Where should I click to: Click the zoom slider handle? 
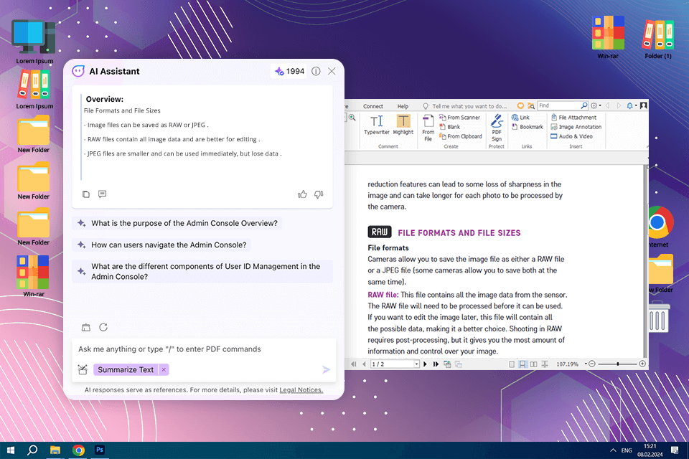pyautogui.click(x=618, y=364)
